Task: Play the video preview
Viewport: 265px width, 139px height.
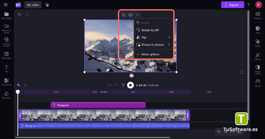Action: pyautogui.click(x=130, y=85)
